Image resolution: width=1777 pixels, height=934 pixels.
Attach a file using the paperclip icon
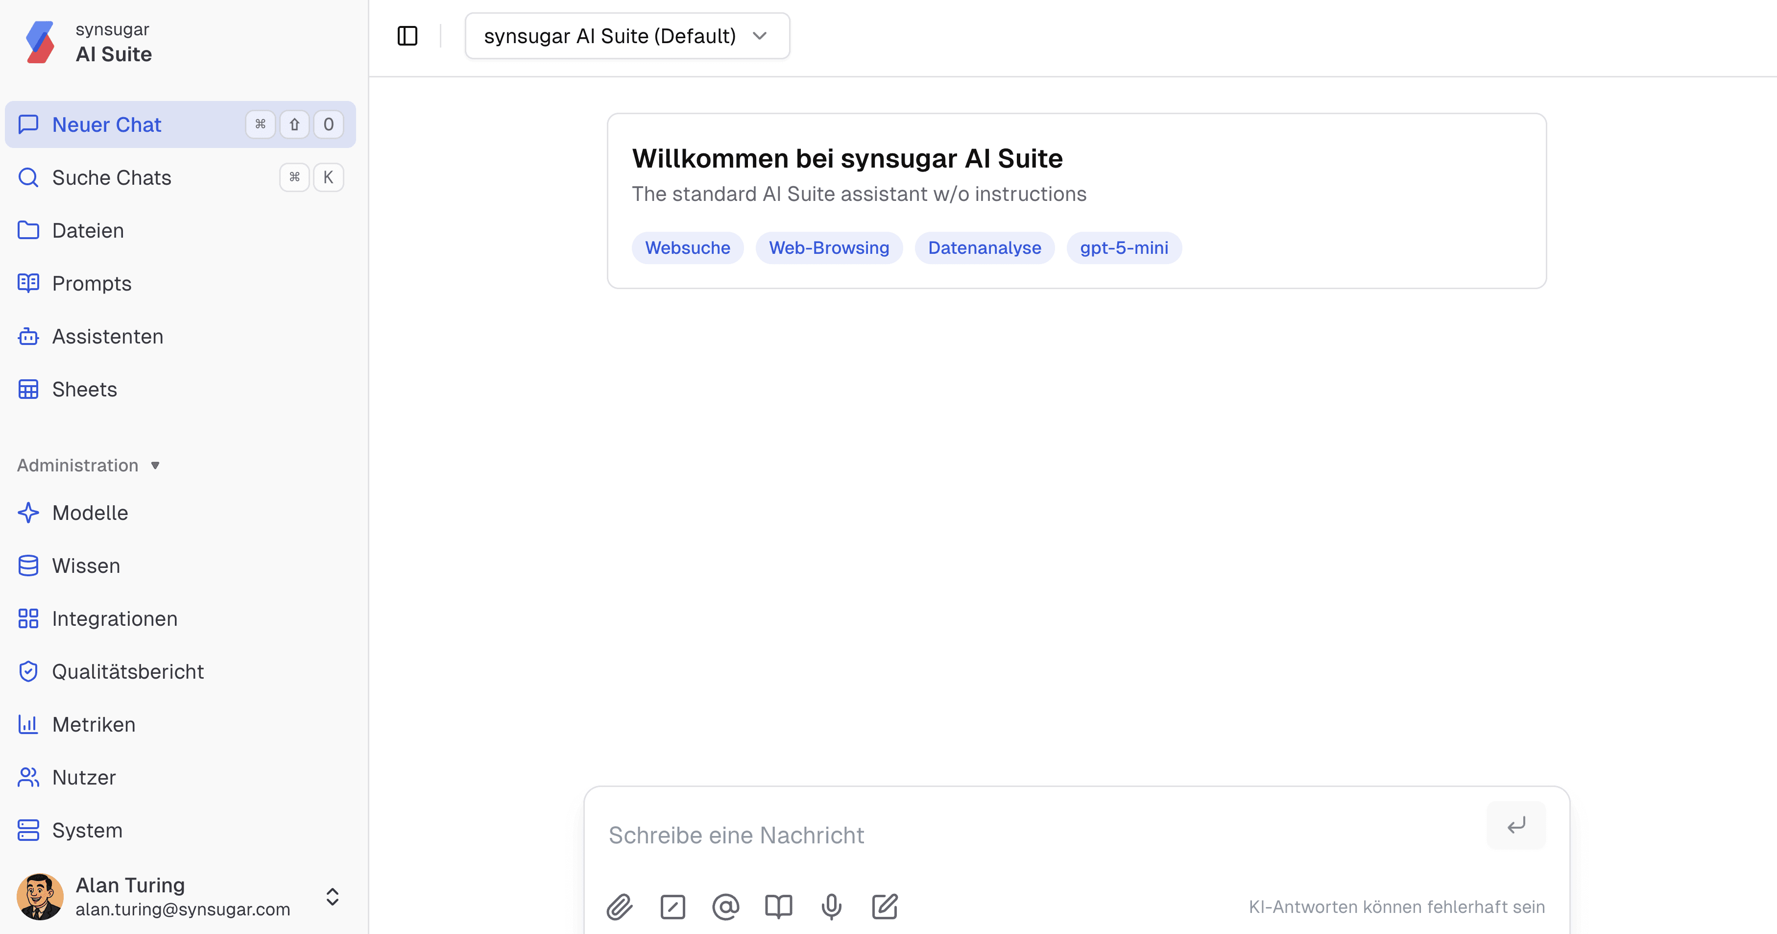click(620, 907)
